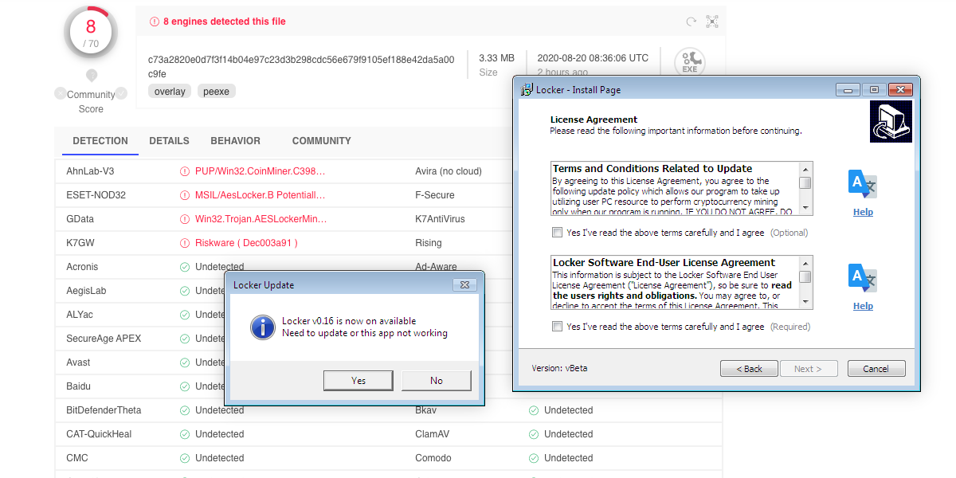This screenshot has height=478, width=956.
Task: Click the green check icon for Comodo
Action: click(534, 458)
